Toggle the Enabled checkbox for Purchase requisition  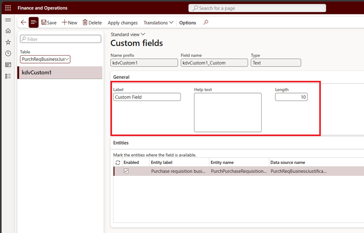pos(126,171)
